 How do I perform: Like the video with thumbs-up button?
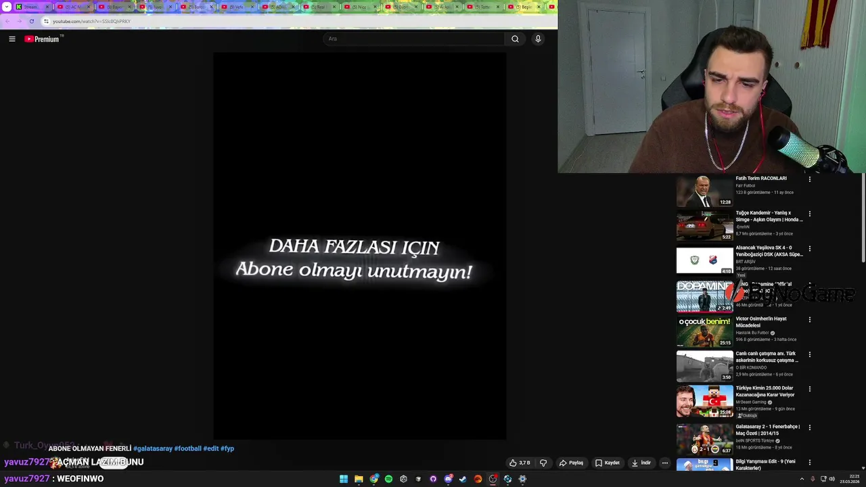click(x=520, y=463)
